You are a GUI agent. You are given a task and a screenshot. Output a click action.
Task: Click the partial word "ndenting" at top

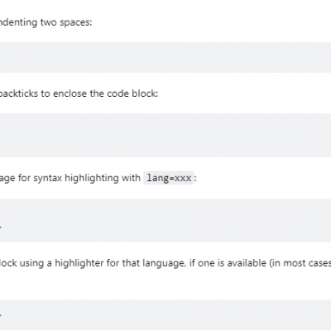[18, 22]
